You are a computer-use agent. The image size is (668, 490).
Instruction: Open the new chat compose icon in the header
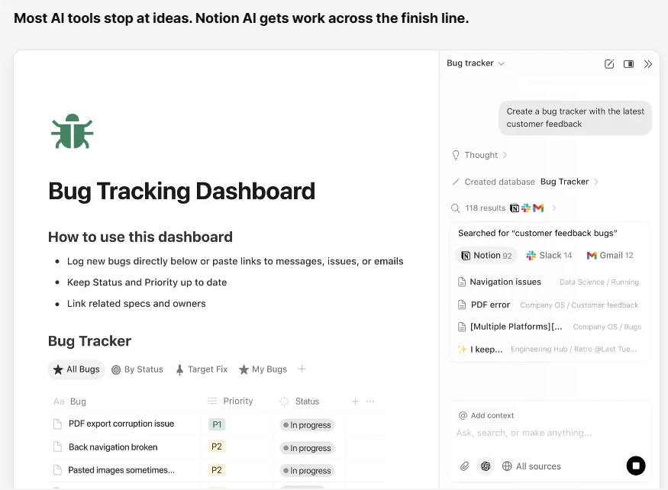[x=608, y=64]
